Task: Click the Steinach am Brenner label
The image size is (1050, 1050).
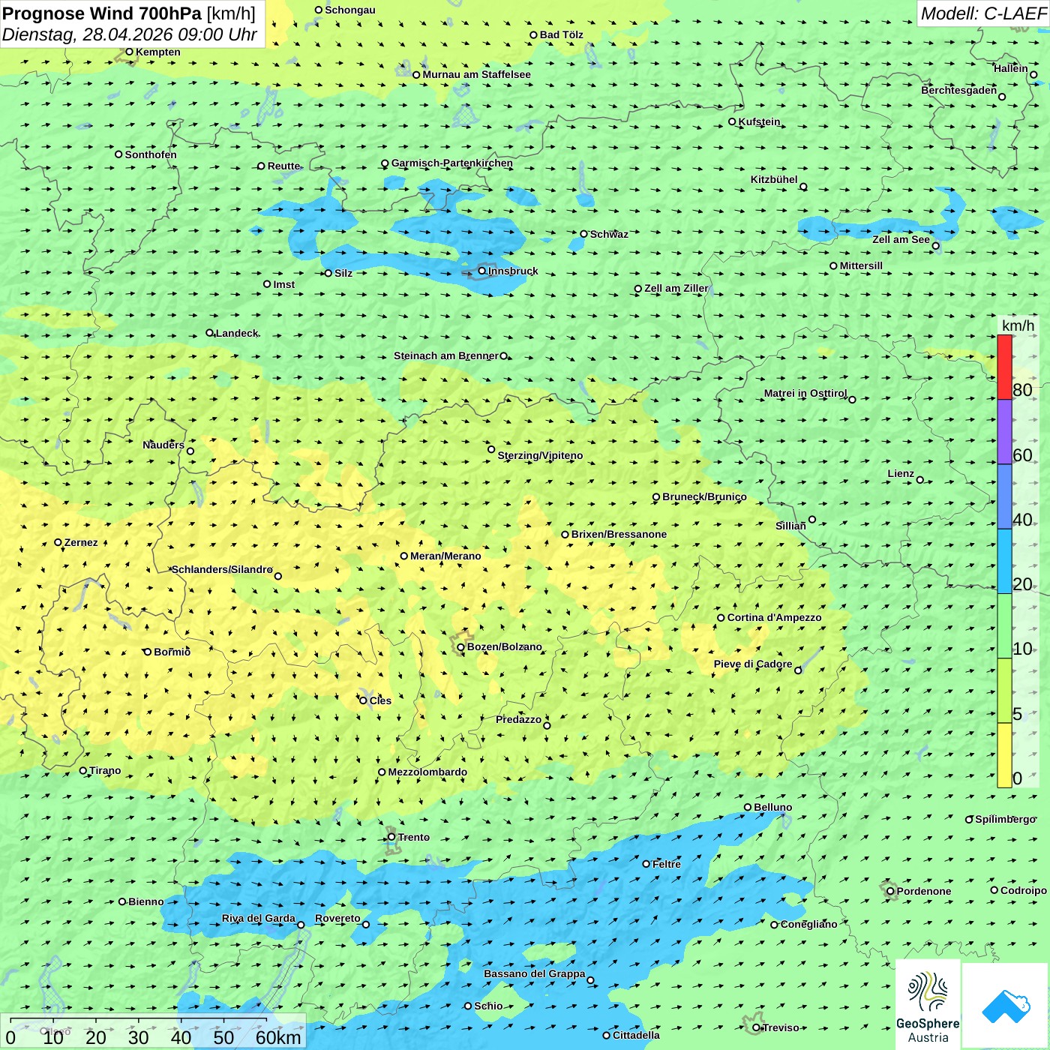Action: (445, 355)
